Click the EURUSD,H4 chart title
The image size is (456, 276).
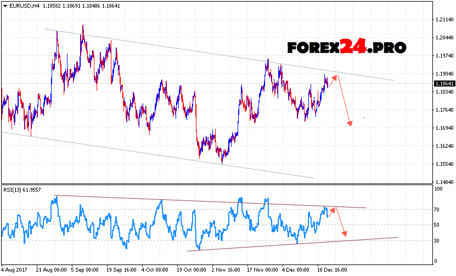coord(23,5)
